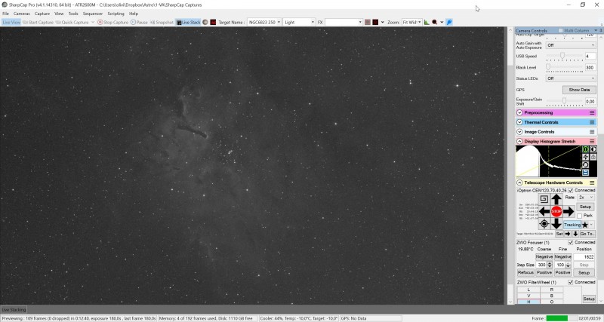
Task: Click the spiral search icon in telescope controls
Action: [544, 199]
